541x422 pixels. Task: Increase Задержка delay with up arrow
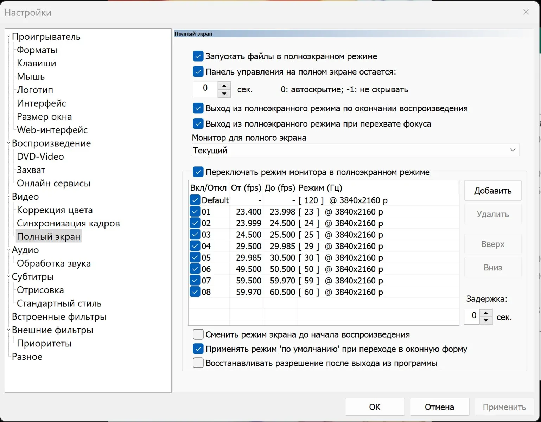click(x=486, y=313)
